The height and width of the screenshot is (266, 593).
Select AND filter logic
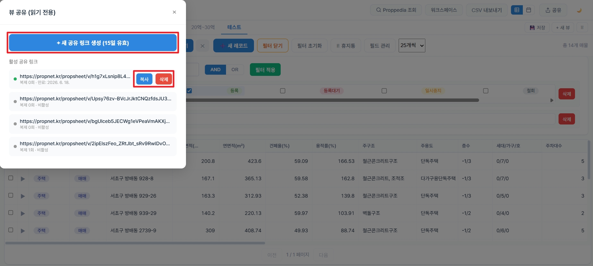pyautogui.click(x=215, y=70)
